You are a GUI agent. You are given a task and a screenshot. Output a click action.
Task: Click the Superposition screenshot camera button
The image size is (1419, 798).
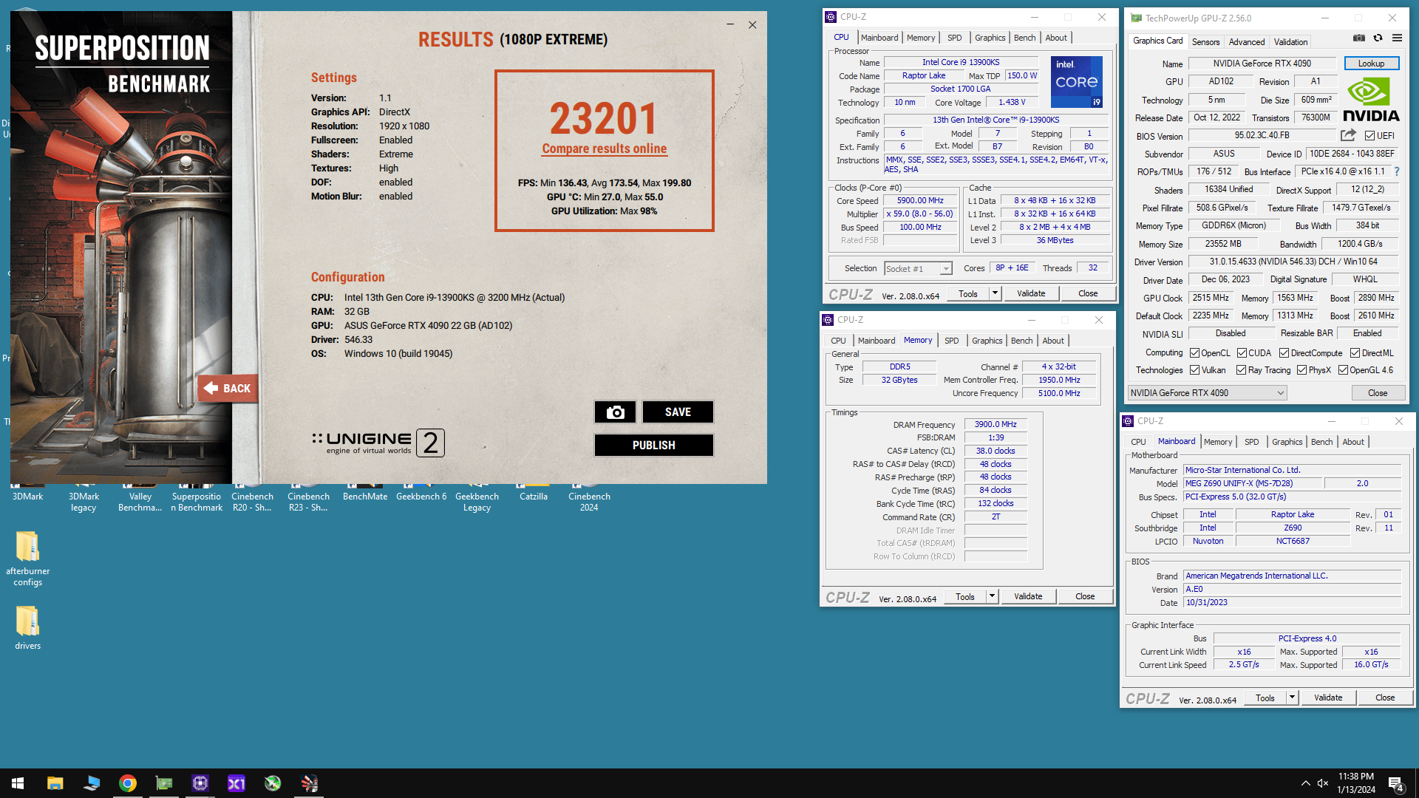click(615, 412)
